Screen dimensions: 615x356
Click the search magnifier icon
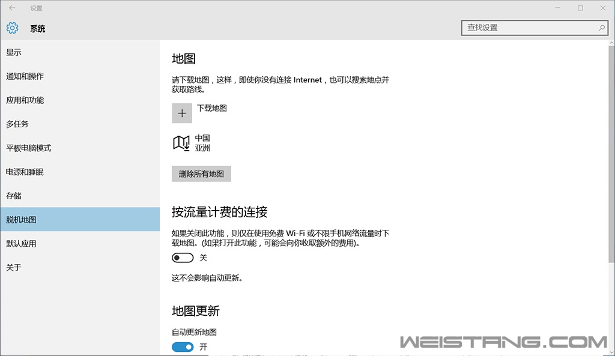601,28
